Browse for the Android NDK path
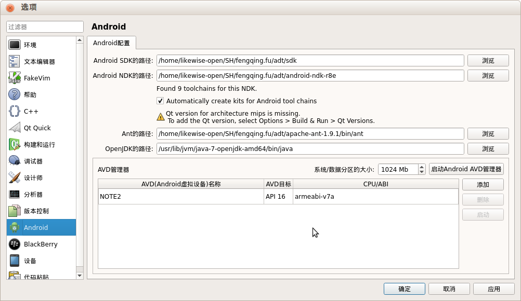The width and height of the screenshot is (521, 301). click(x=488, y=76)
